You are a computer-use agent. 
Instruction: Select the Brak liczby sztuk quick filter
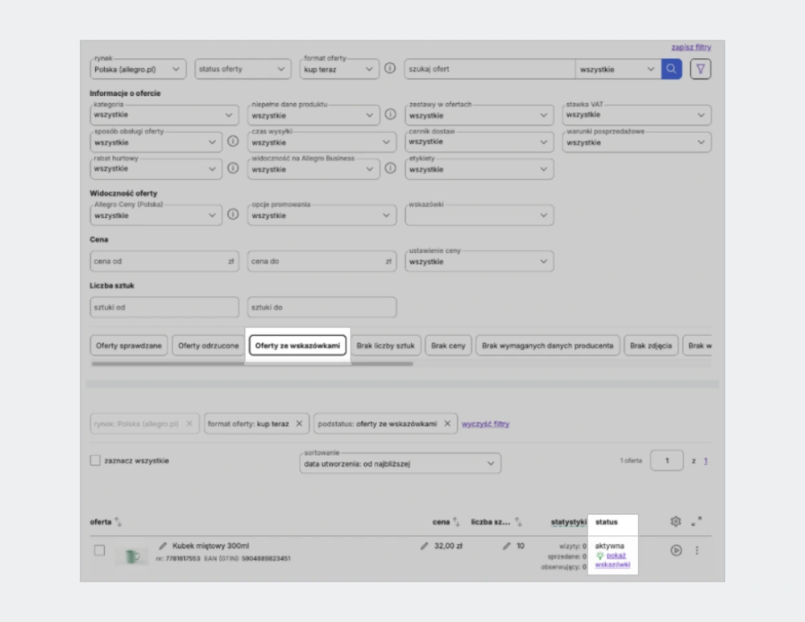[385, 346]
